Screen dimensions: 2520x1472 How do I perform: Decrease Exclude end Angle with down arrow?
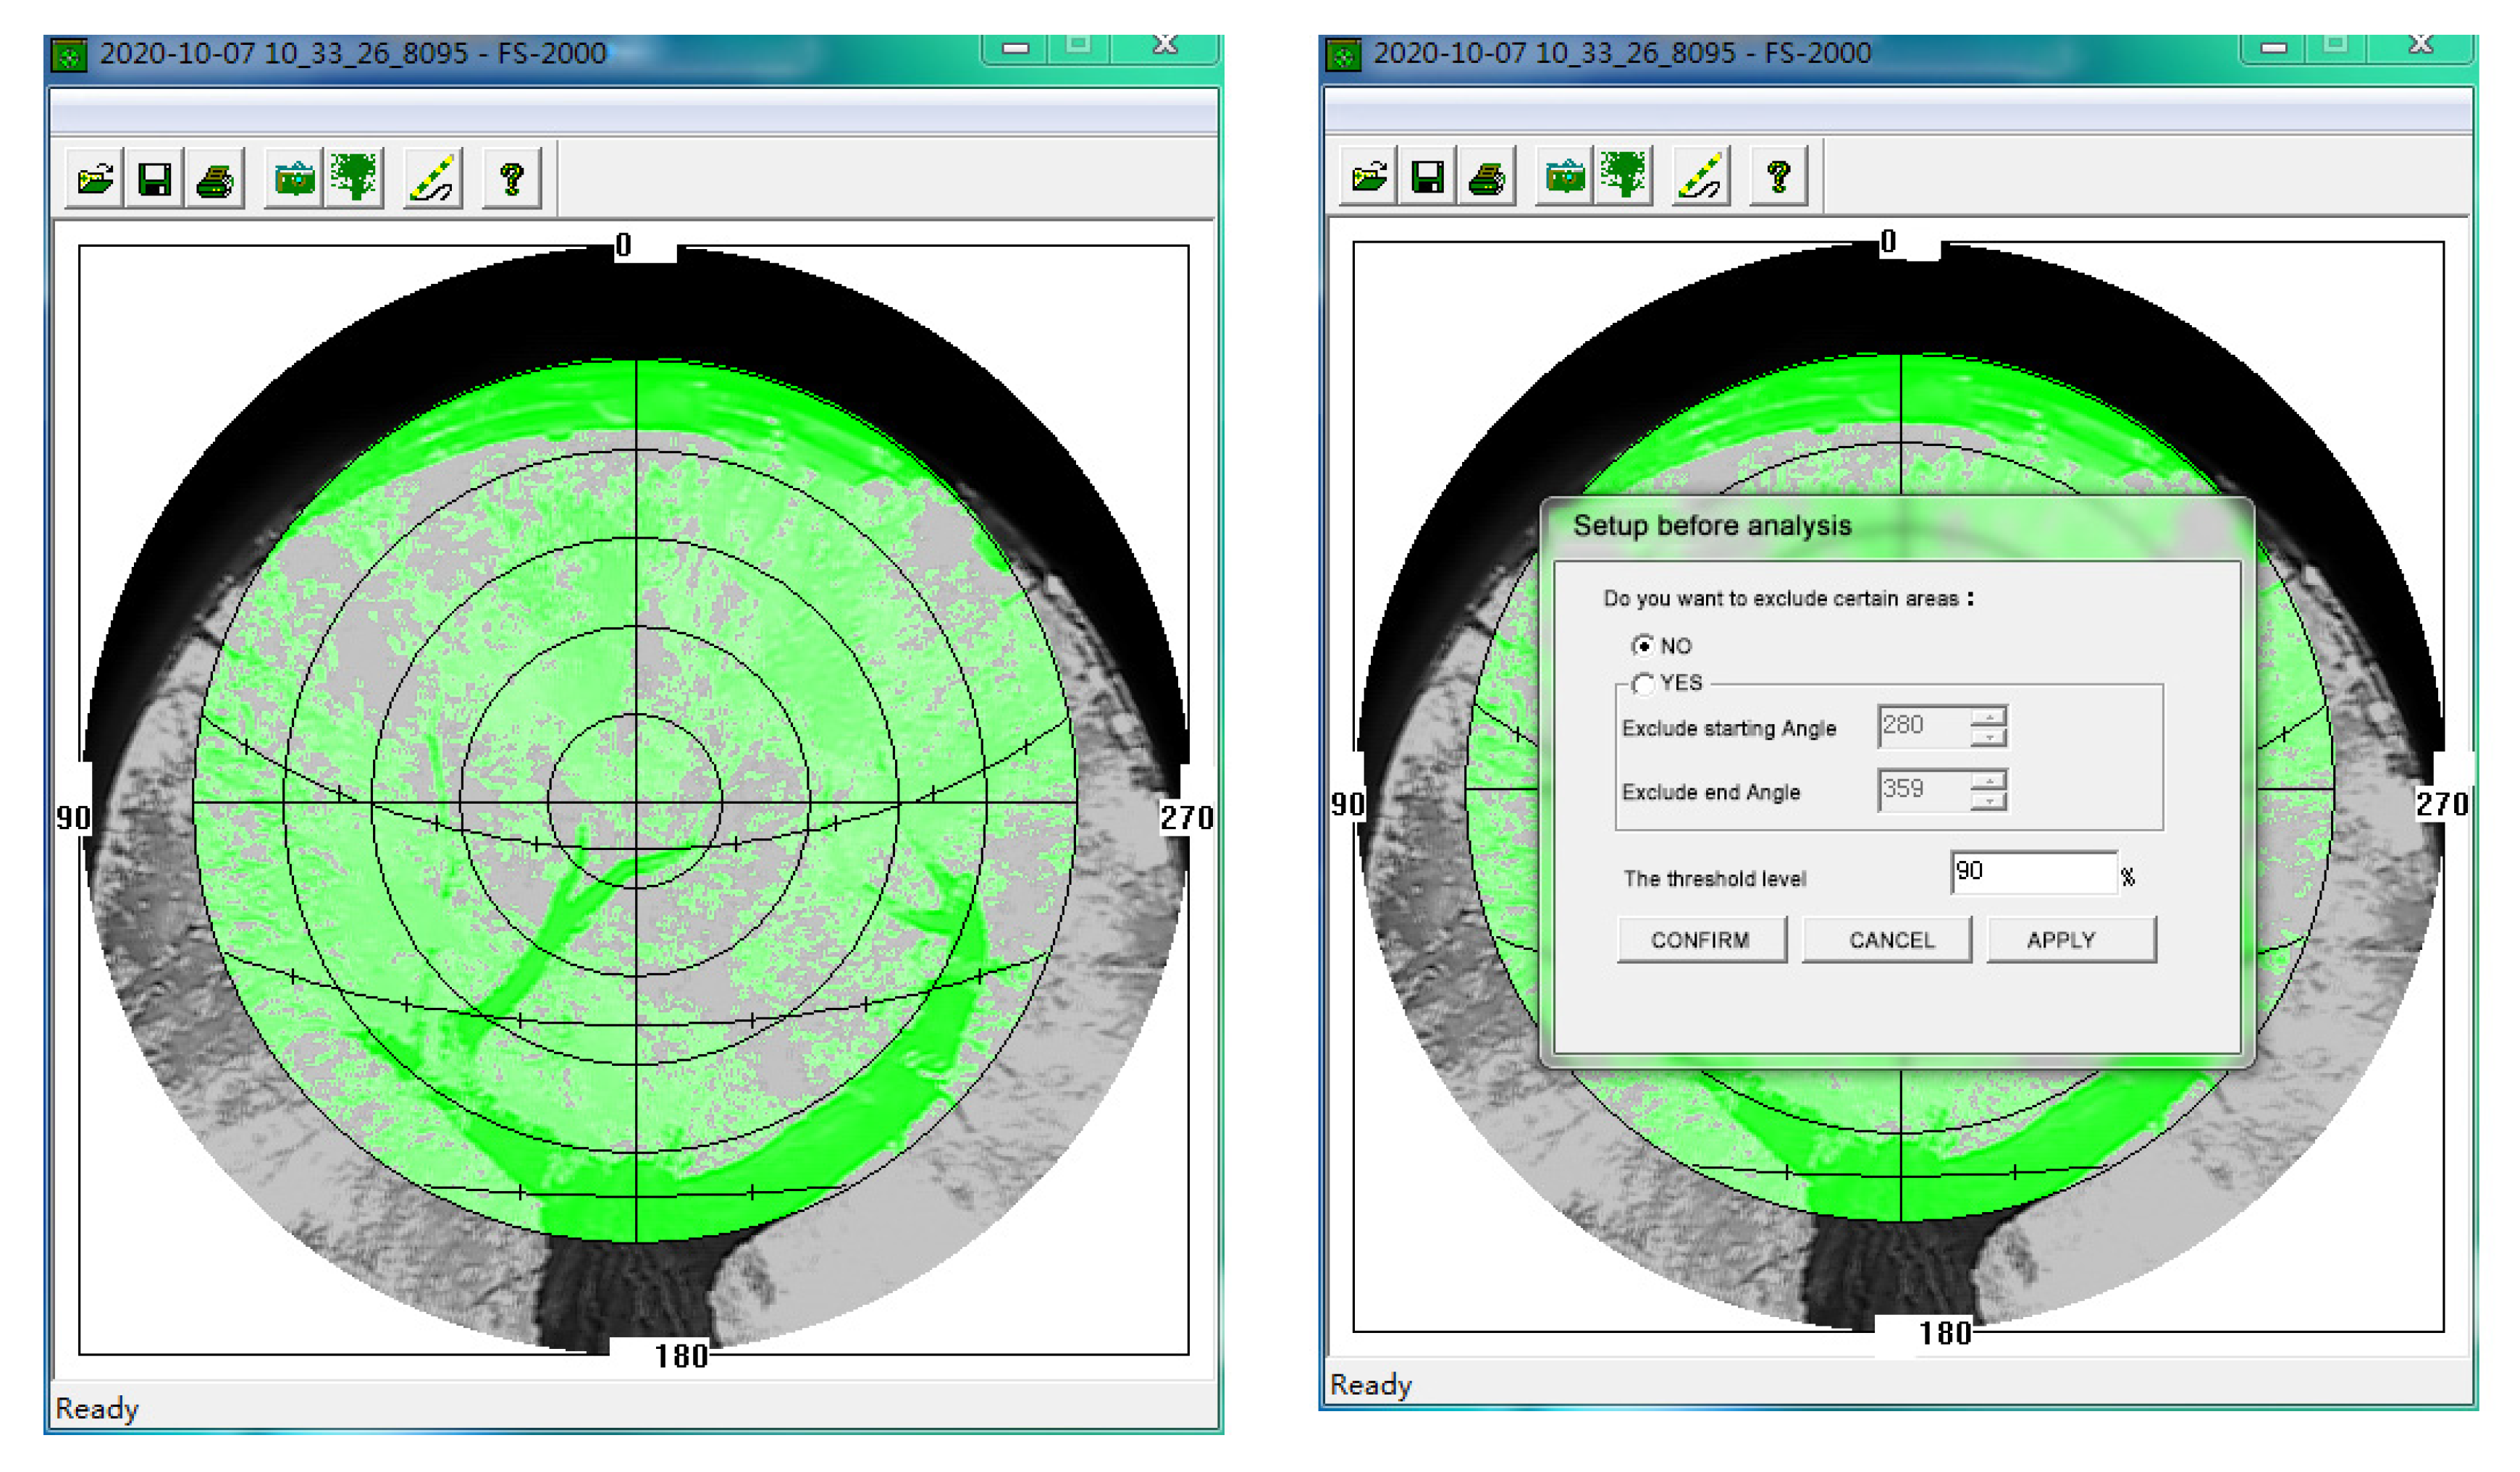click(x=1989, y=801)
